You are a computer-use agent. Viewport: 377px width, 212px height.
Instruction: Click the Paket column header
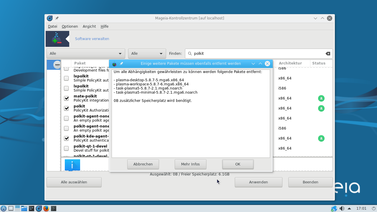[80, 63]
